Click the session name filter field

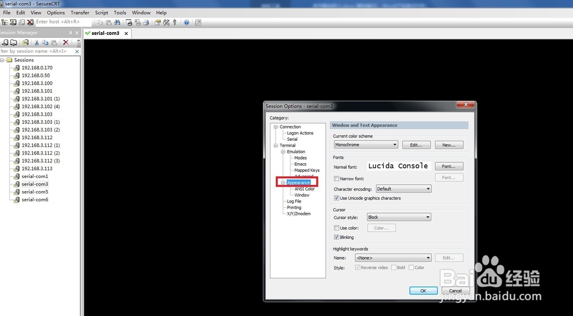click(x=37, y=52)
